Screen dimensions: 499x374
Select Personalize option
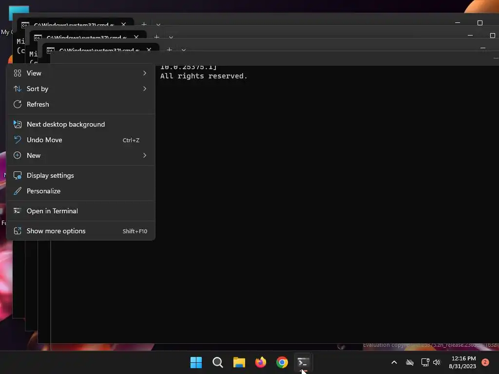tap(80, 191)
